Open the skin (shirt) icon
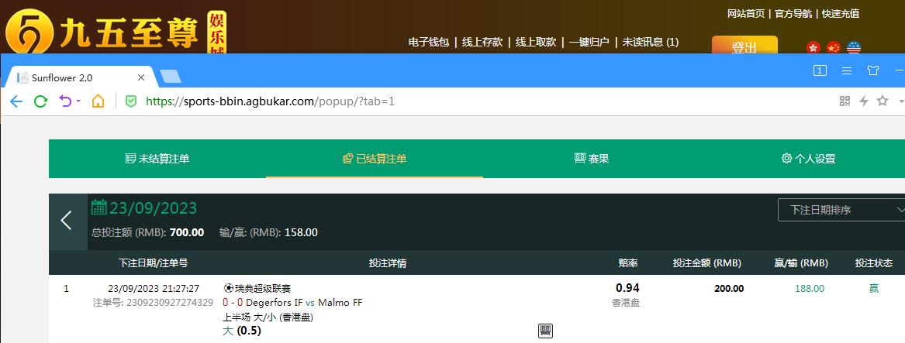 873,70
